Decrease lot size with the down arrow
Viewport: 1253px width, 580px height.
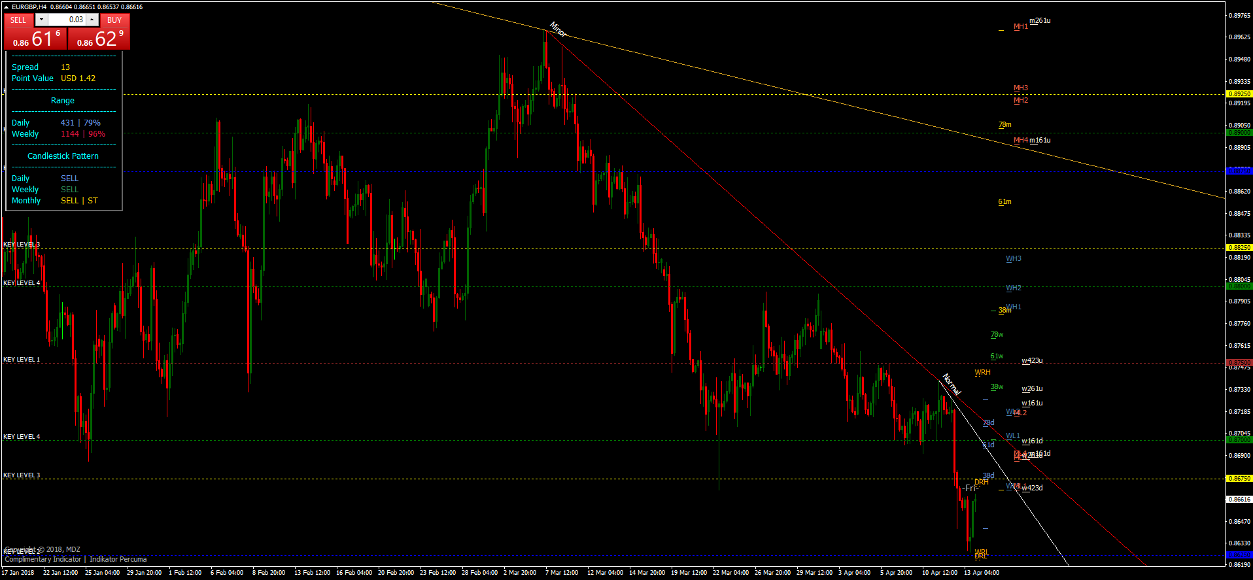(x=41, y=20)
